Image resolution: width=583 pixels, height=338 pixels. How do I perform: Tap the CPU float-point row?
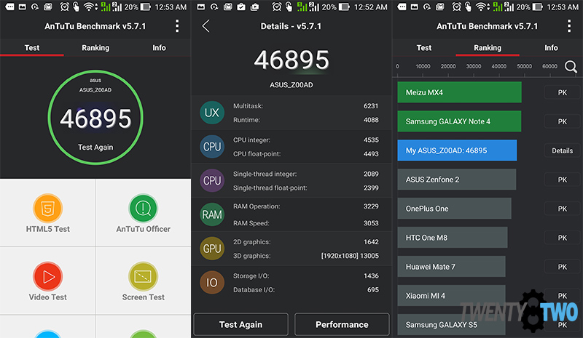(x=305, y=154)
